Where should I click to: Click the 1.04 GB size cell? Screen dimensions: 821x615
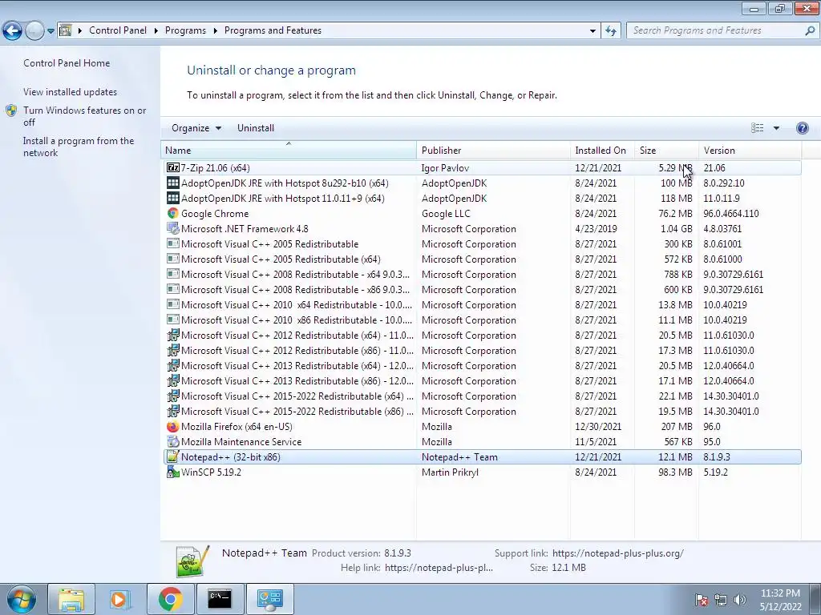point(677,228)
